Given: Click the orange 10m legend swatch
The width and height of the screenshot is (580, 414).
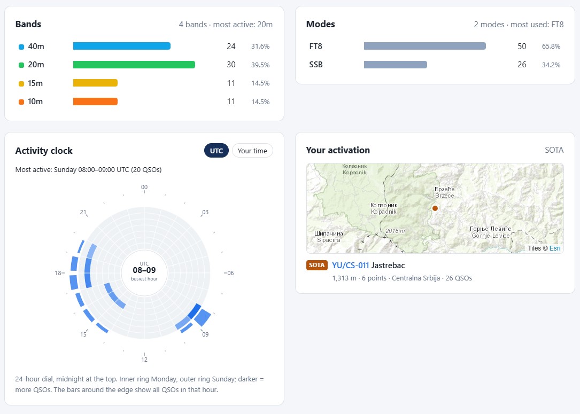Looking at the screenshot, I should pyautogui.click(x=21, y=101).
